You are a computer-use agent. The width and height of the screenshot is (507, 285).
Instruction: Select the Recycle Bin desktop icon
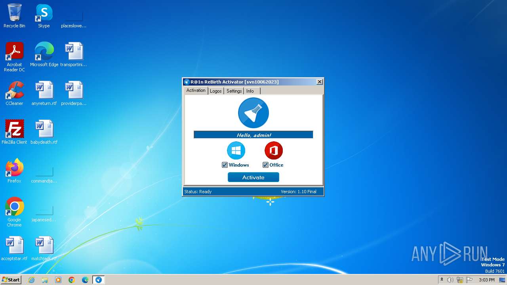[14, 16]
